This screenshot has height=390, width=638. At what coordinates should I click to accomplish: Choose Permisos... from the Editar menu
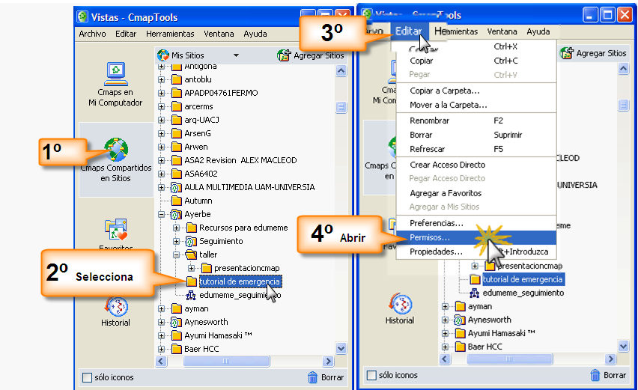pyautogui.click(x=430, y=237)
